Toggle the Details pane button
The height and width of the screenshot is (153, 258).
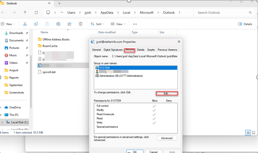tap(245, 24)
